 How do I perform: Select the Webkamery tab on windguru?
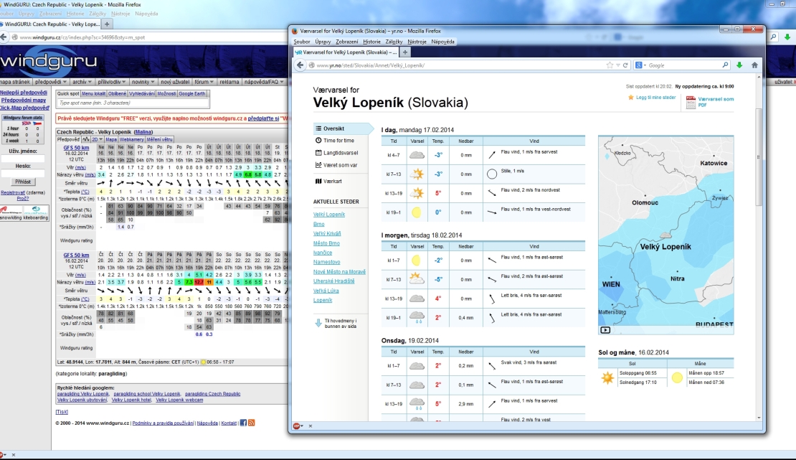[x=132, y=139]
